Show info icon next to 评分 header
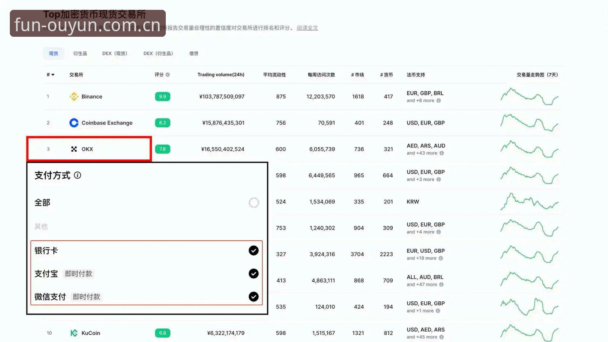 point(167,75)
